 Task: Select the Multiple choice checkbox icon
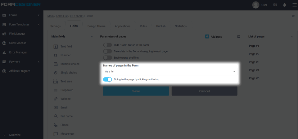(x=56, y=64)
